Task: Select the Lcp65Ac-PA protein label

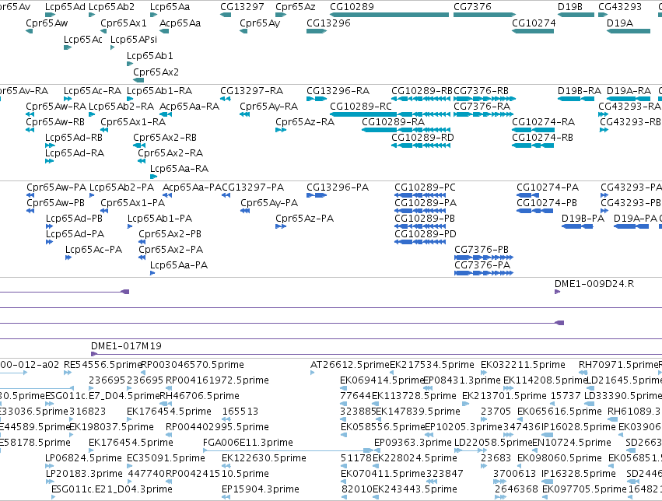Action: (x=93, y=250)
